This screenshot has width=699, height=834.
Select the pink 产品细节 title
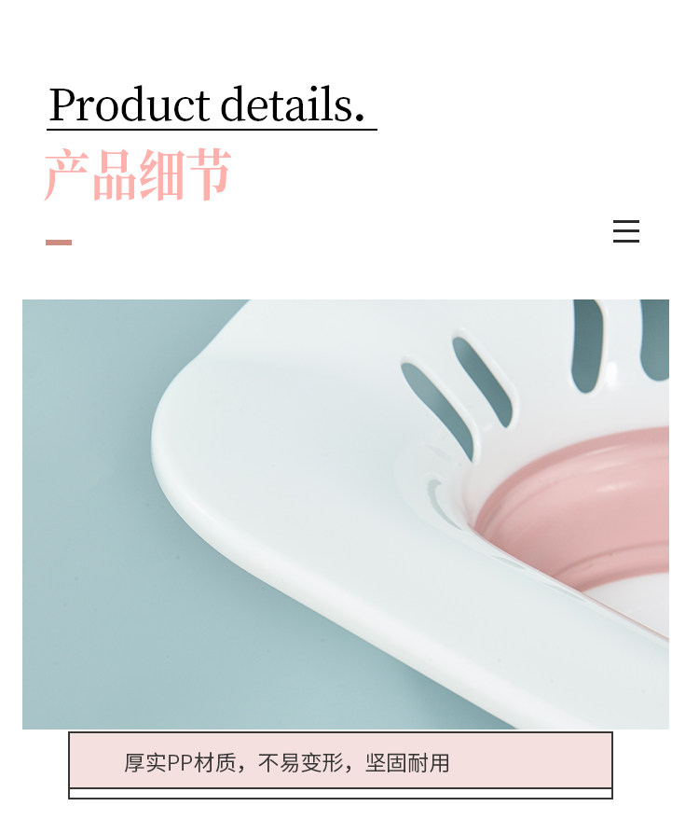pos(138,175)
